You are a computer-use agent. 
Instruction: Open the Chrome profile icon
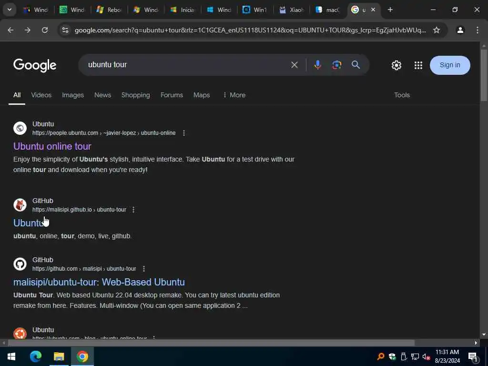click(x=460, y=30)
